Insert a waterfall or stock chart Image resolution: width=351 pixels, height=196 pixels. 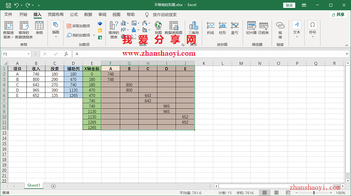pos(146,23)
